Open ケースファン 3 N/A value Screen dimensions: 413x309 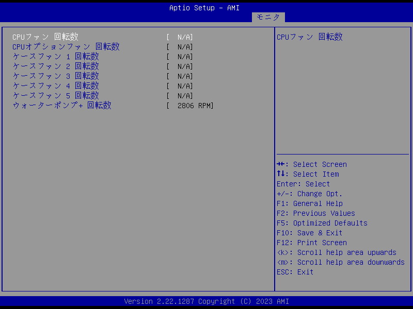pyautogui.click(x=180, y=76)
